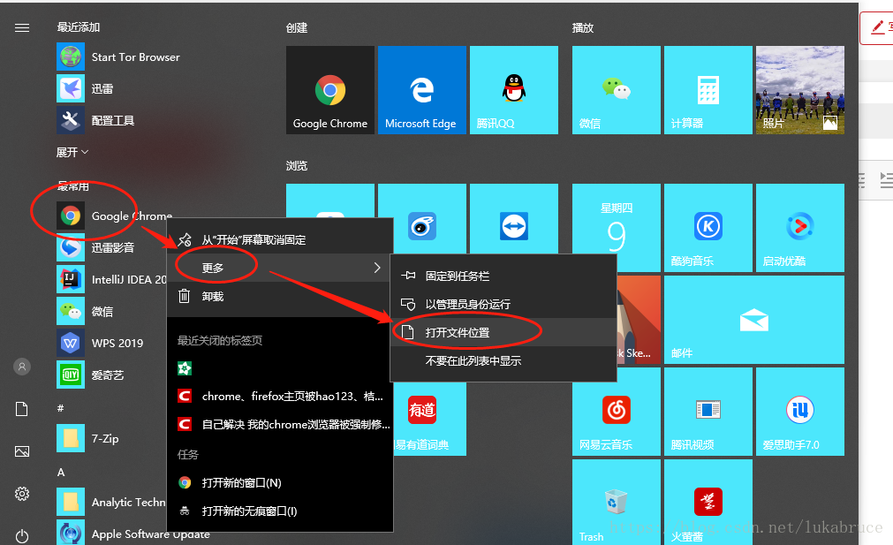Click the red pencil button behind menu
The width and height of the screenshot is (893, 545).
pos(876,27)
